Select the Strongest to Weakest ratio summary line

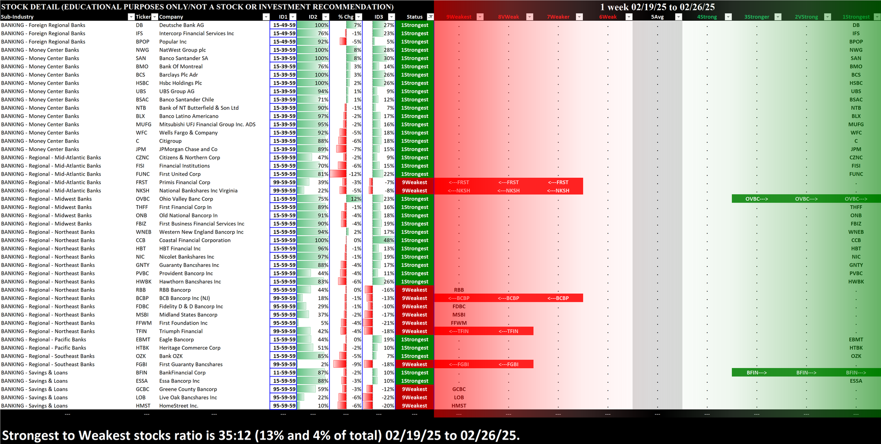coord(261,435)
